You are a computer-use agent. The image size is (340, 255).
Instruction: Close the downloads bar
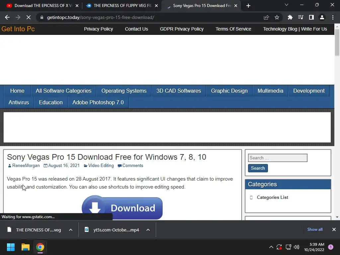(x=334, y=229)
